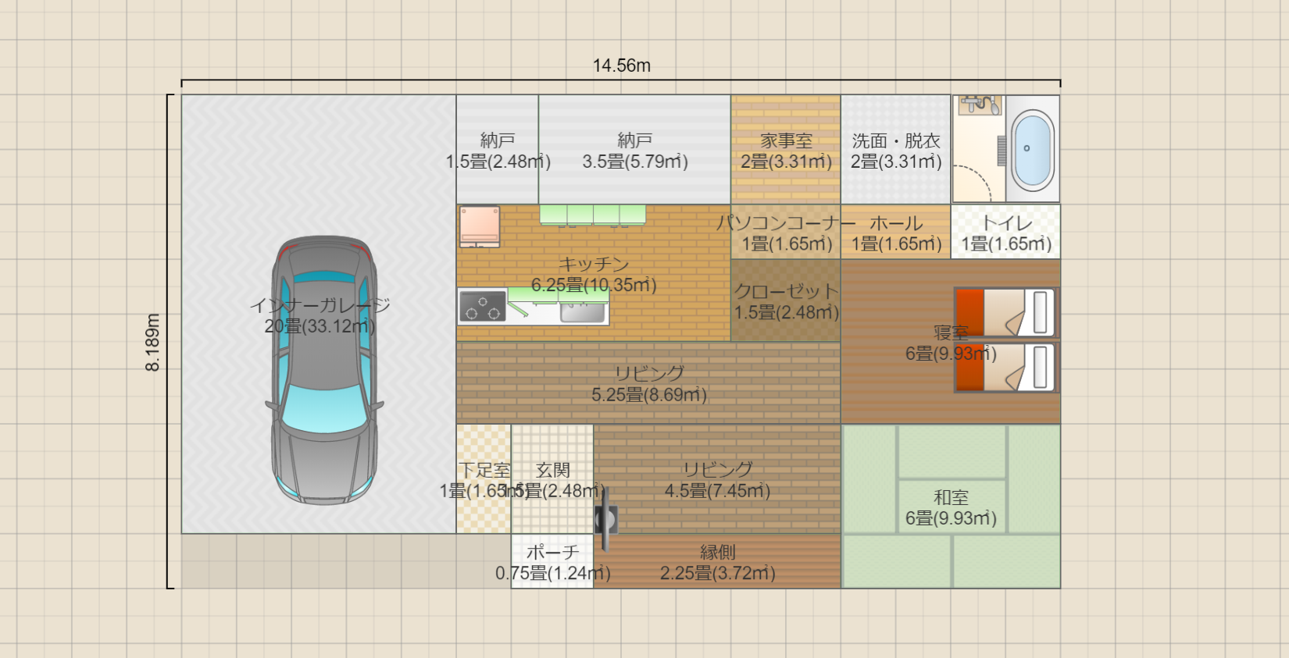This screenshot has width=1289, height=658.
Task: Select the パソコンコーナー room
Action: tap(786, 233)
